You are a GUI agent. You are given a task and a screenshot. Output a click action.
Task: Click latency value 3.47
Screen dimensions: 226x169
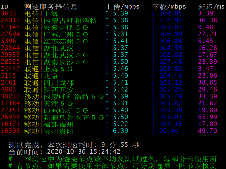(206, 69)
